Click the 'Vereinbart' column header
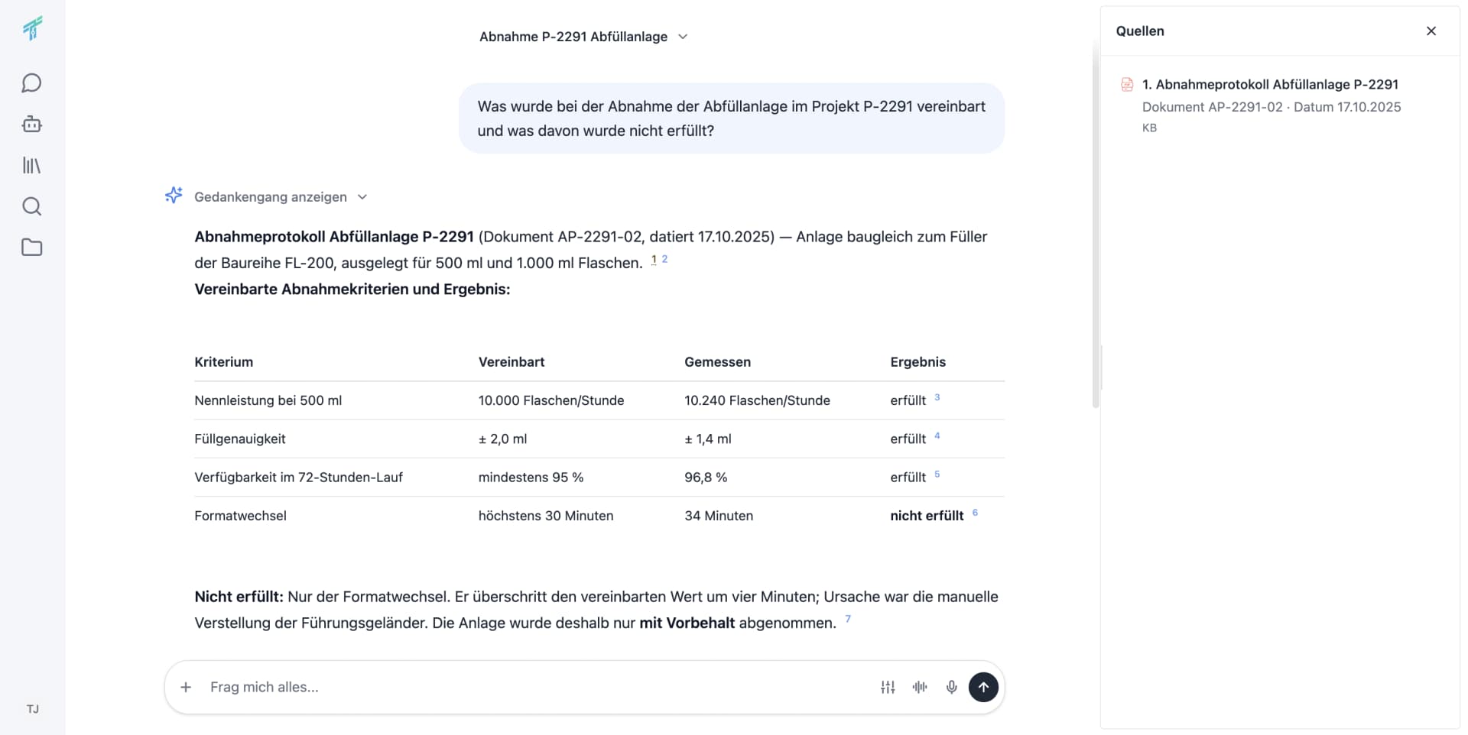 click(512, 361)
